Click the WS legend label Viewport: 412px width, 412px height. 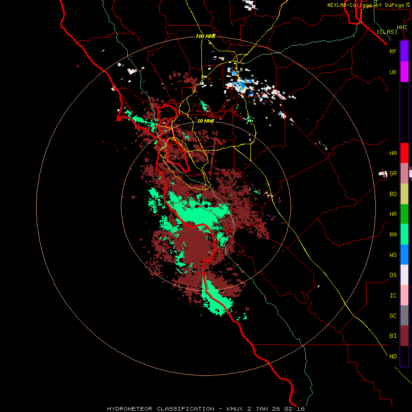[x=393, y=255]
